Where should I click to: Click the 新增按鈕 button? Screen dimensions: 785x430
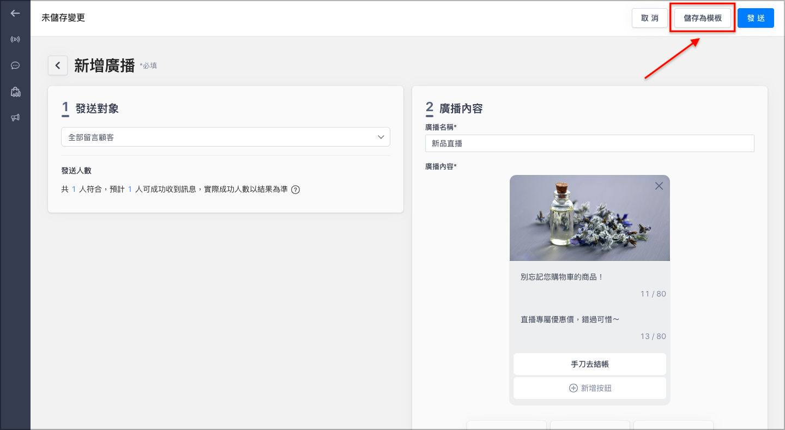[x=589, y=388]
